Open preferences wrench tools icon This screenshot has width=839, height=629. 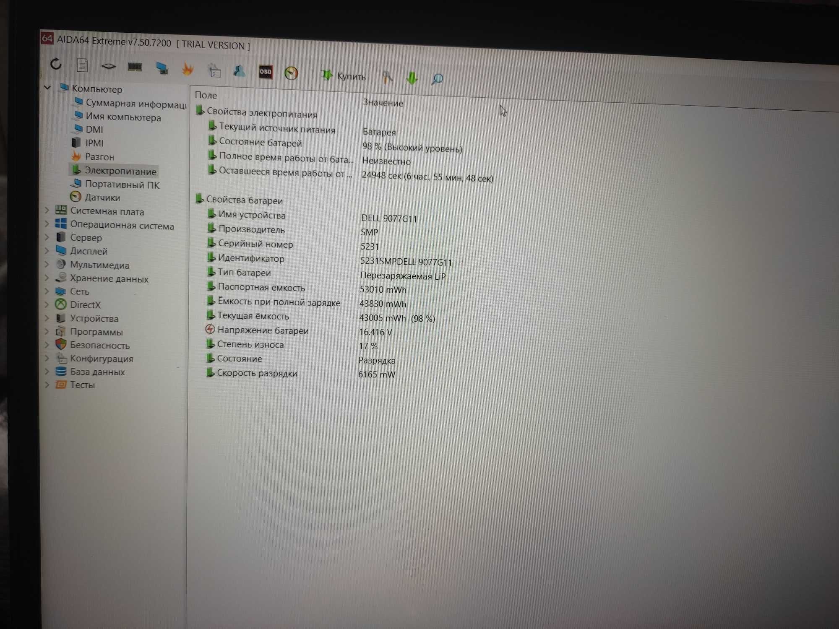pos(388,77)
